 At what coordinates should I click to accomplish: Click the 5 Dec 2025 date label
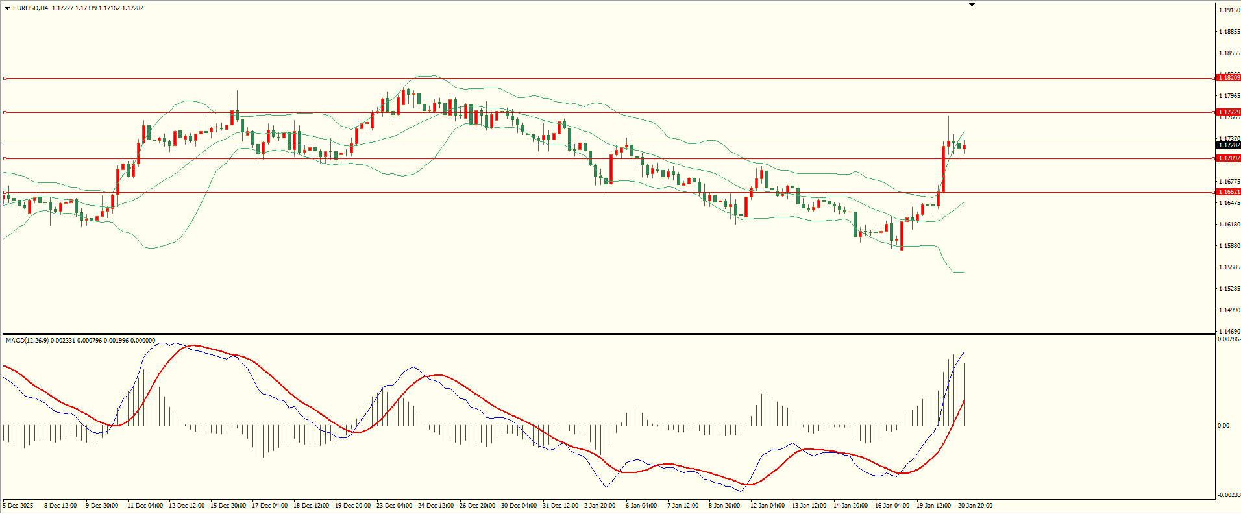(x=18, y=505)
